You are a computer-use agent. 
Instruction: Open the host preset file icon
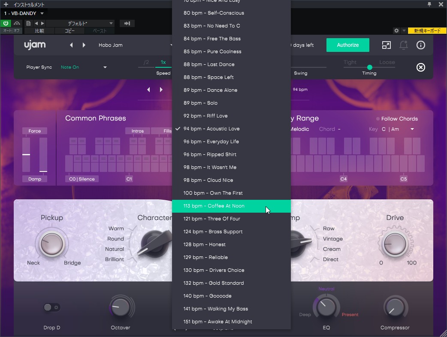pos(28,23)
